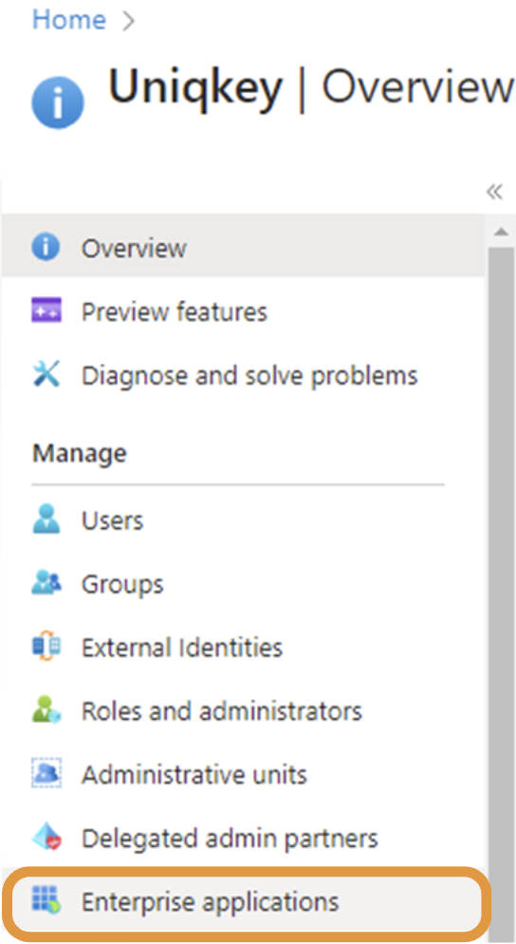Click the External Identities icon
Image resolution: width=516 pixels, height=944 pixels.
[x=46, y=648]
